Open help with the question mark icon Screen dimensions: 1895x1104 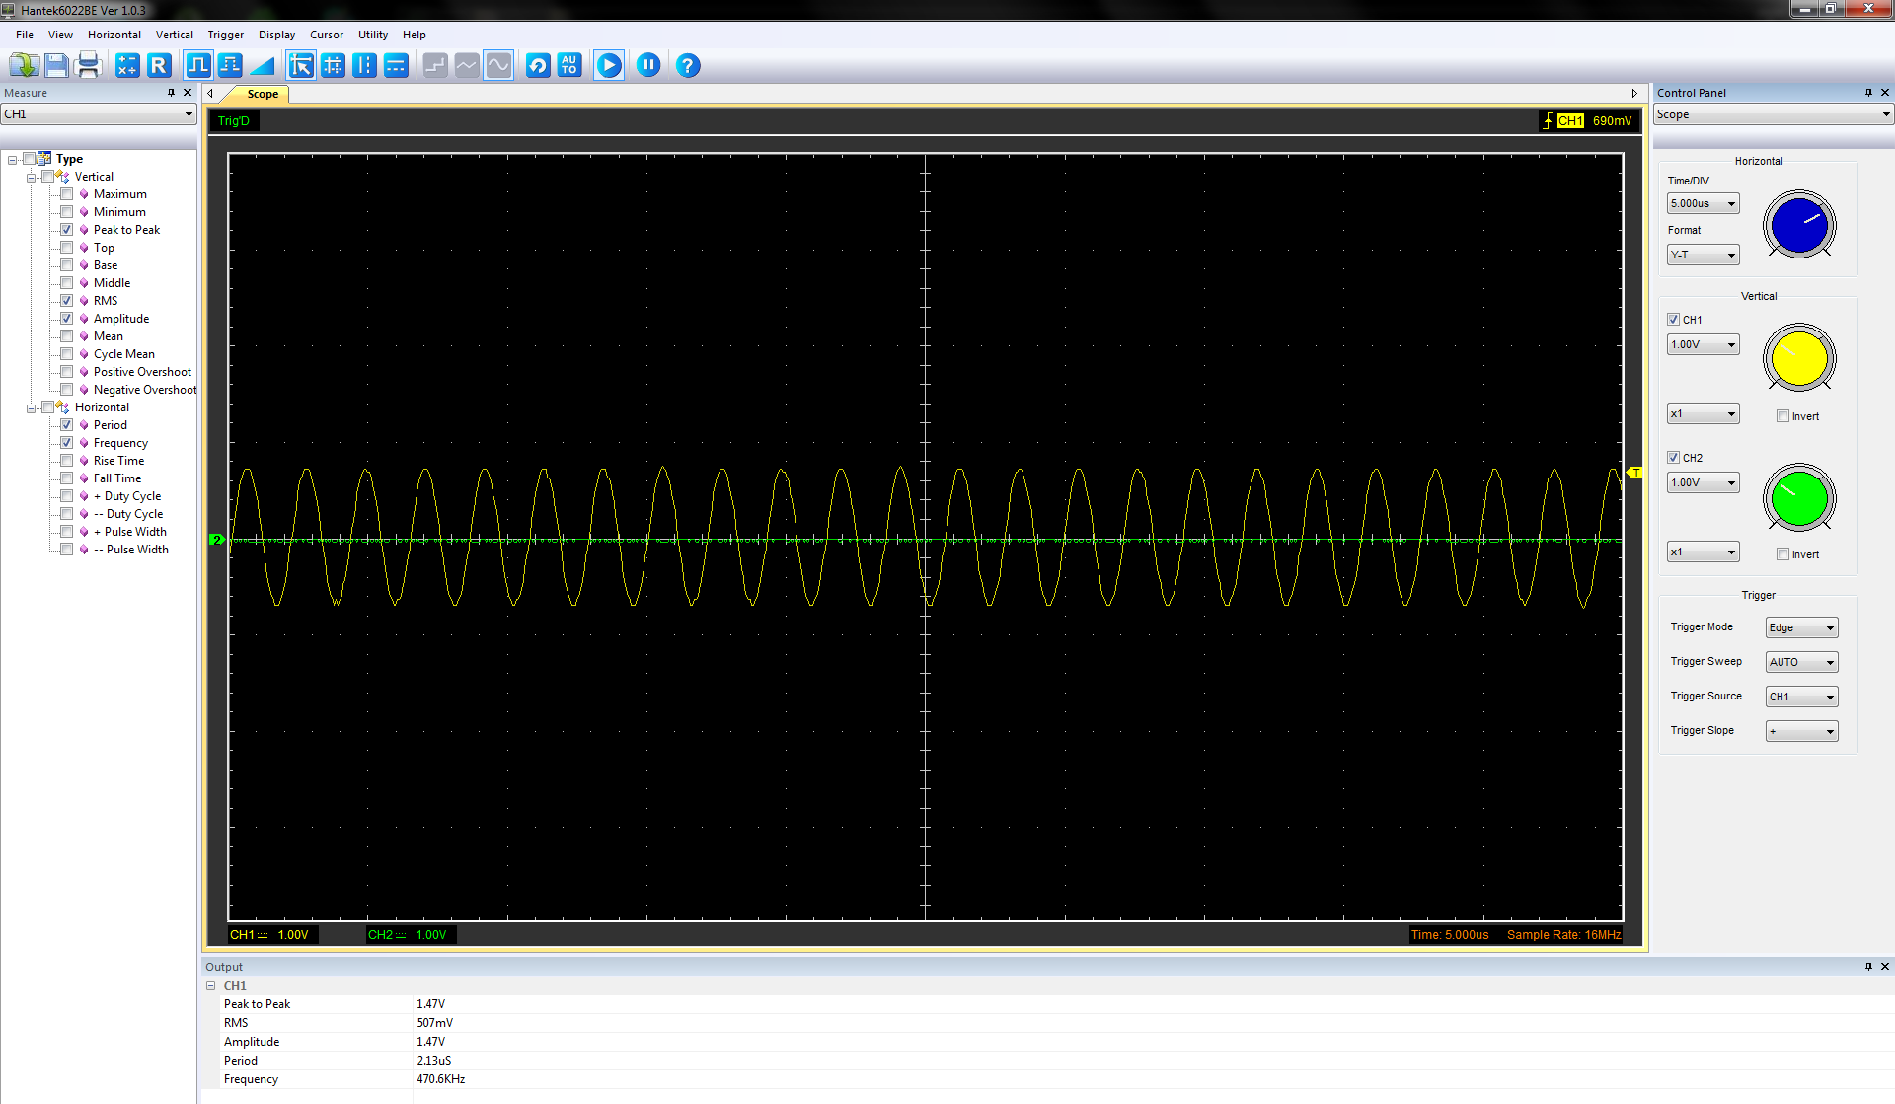[688, 65]
